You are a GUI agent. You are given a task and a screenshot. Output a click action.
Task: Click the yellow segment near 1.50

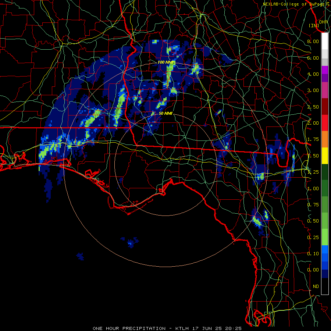[x=325, y=156]
